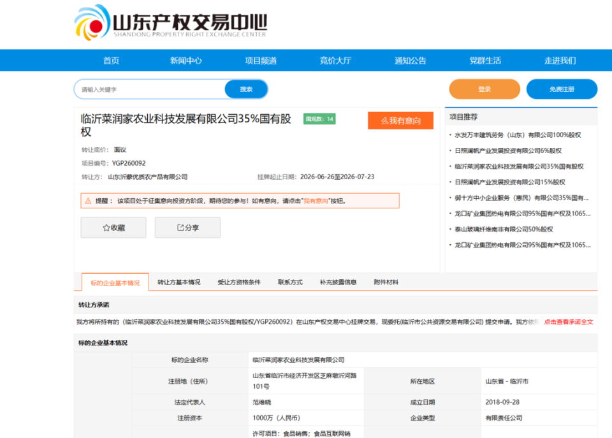Switch to 受让方资格条件 tab
This screenshot has height=438, width=612.
click(x=239, y=282)
